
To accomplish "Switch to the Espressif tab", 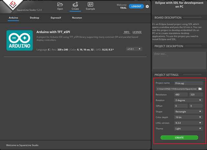I will (56, 18).
